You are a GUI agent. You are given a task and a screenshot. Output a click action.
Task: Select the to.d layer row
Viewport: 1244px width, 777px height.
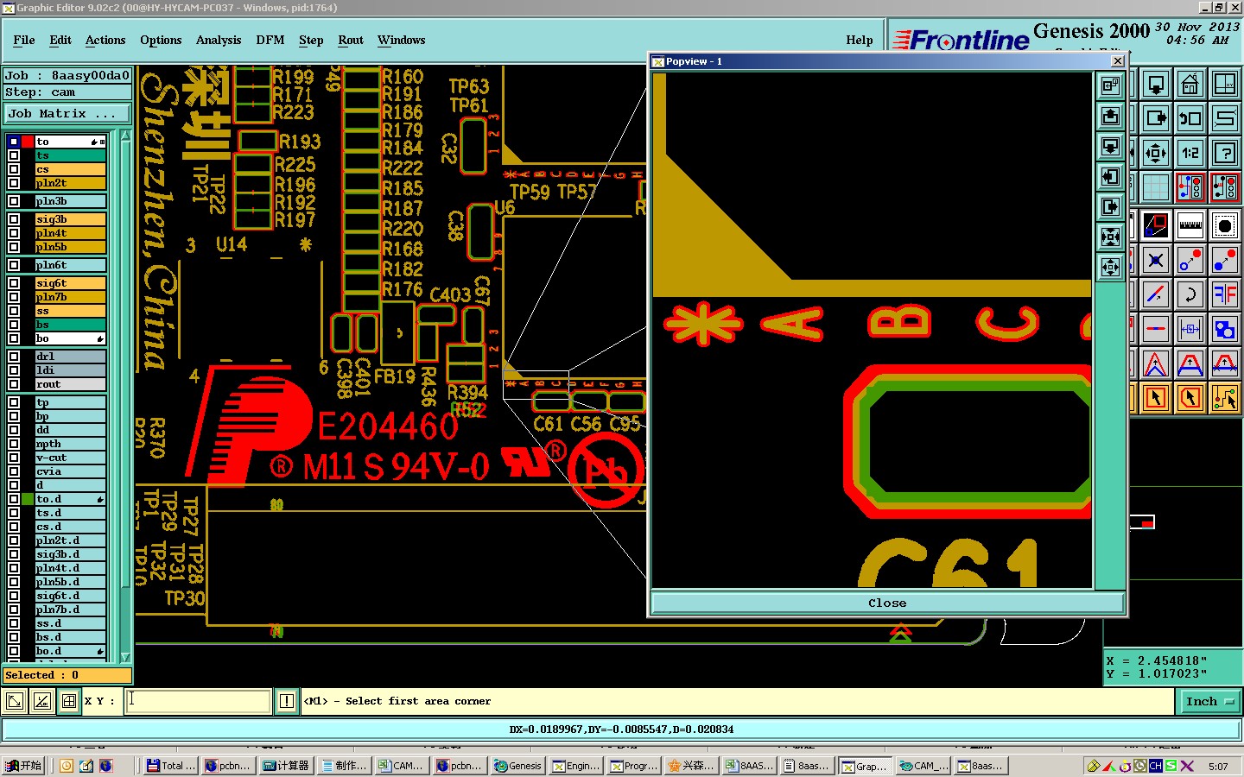(70, 499)
